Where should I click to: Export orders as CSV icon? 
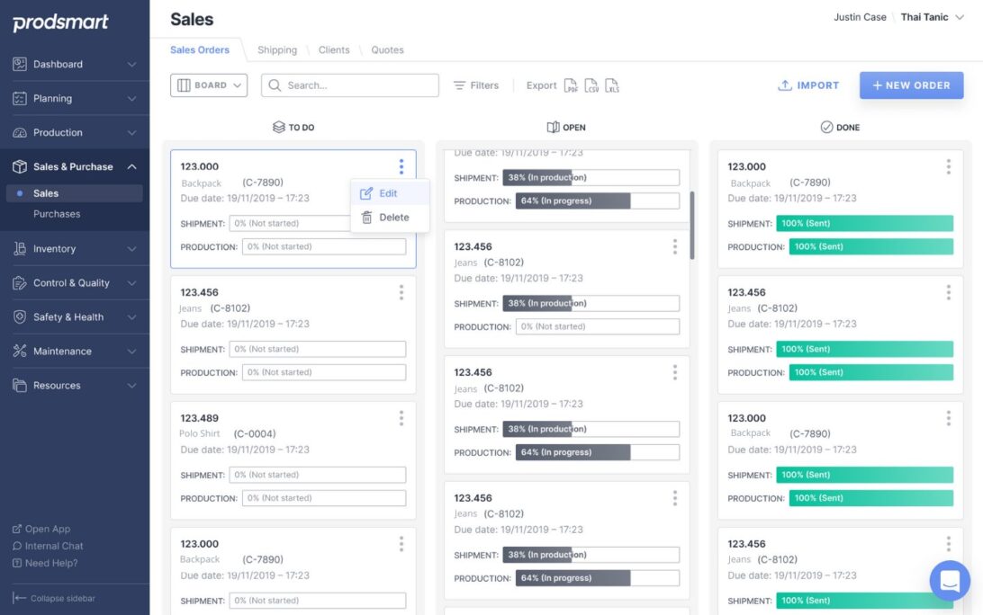point(591,85)
